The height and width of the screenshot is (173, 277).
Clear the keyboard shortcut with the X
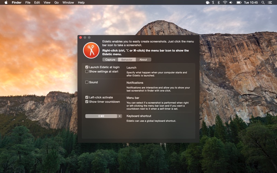pyautogui.click(x=119, y=116)
